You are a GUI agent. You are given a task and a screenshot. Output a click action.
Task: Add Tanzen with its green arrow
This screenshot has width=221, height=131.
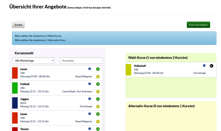(98, 129)
